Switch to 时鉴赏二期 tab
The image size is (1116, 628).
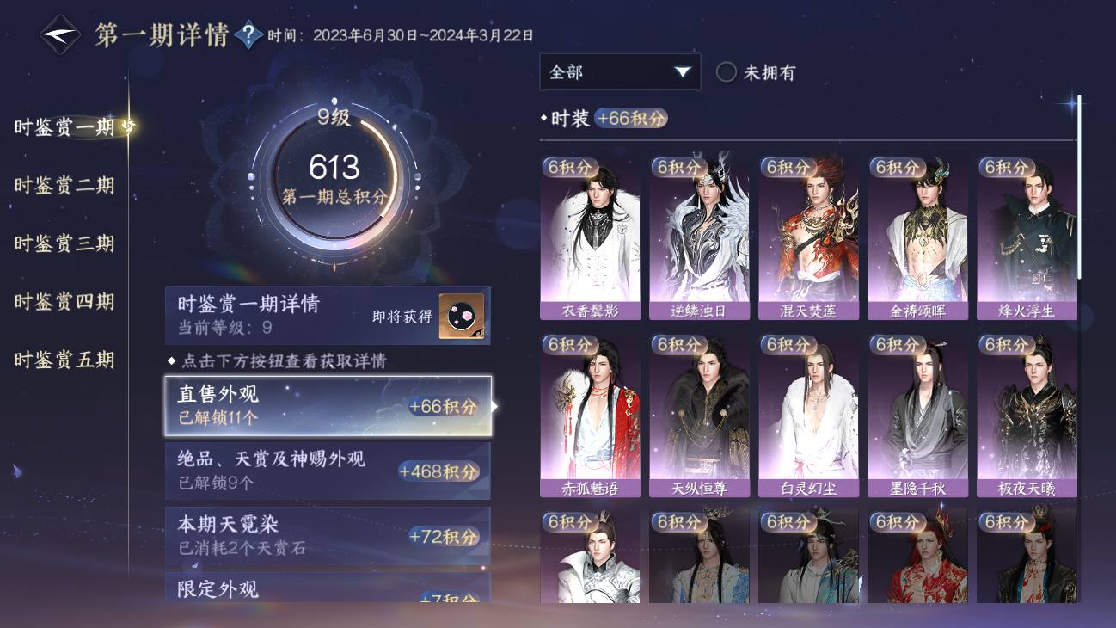click(64, 185)
